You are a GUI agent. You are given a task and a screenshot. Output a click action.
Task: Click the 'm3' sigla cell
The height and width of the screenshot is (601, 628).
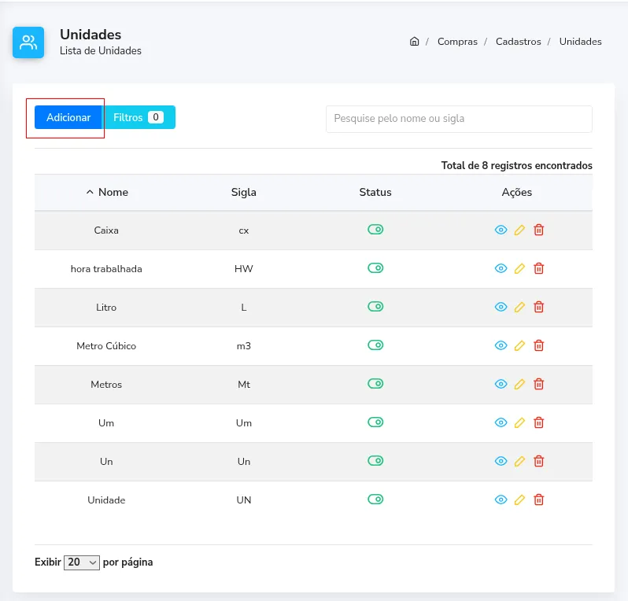243,346
